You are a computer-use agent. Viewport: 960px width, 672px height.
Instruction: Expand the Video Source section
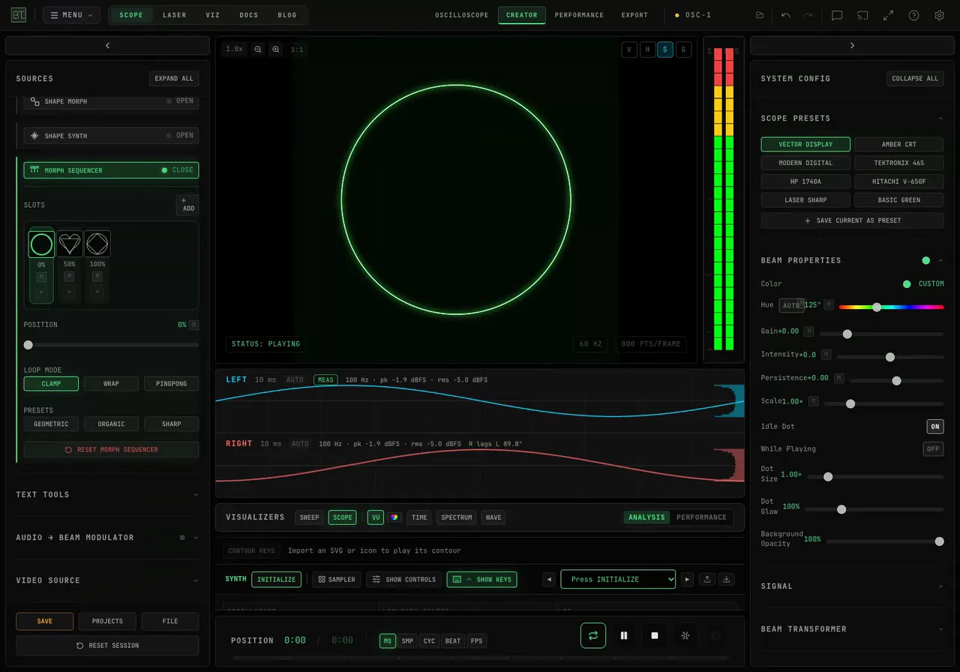point(107,580)
